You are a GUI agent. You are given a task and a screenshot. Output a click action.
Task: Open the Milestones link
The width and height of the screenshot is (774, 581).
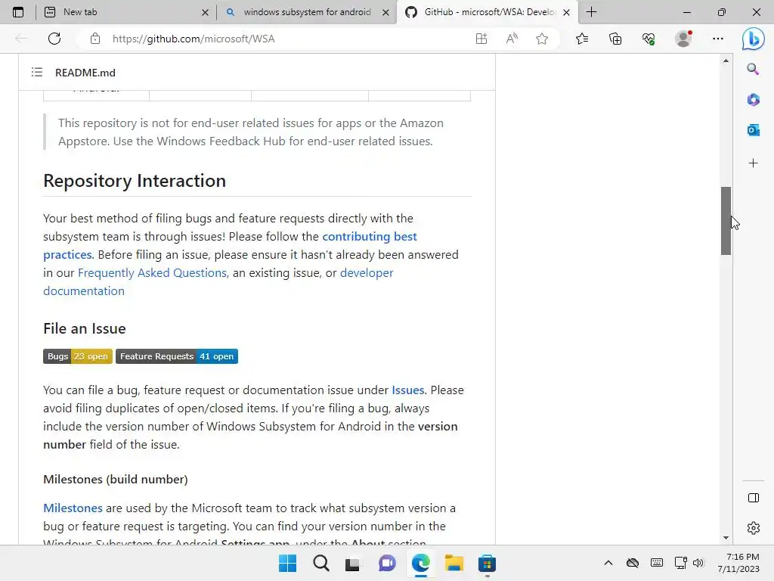coord(73,508)
